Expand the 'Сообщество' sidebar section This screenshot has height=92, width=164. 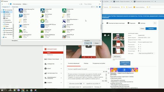61,64
